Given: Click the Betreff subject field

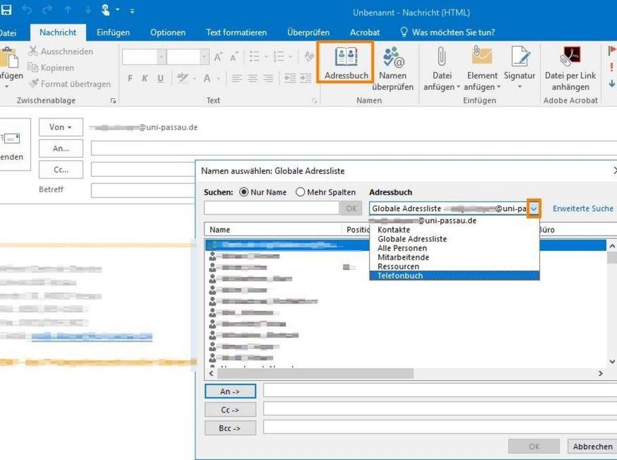Looking at the screenshot, I should (143, 191).
